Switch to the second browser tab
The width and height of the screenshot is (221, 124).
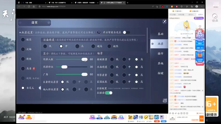60,2
